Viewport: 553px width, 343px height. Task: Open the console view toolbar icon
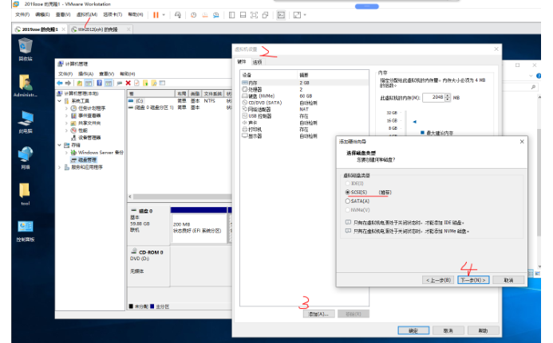pyautogui.click(x=281, y=15)
